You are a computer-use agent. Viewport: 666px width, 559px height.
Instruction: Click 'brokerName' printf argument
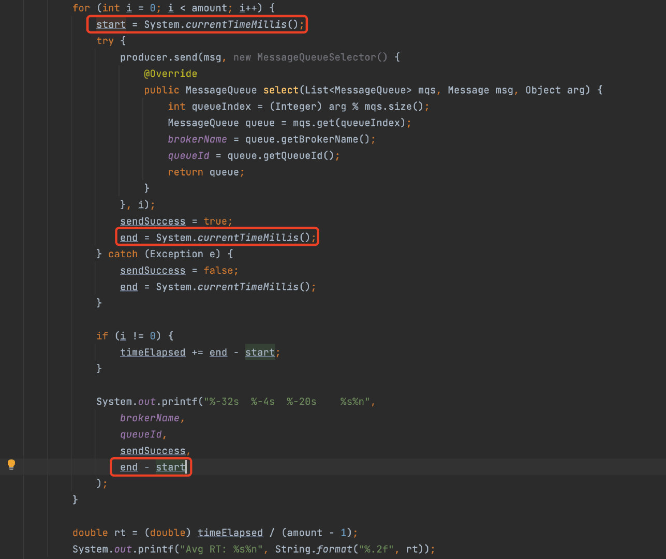(x=150, y=418)
